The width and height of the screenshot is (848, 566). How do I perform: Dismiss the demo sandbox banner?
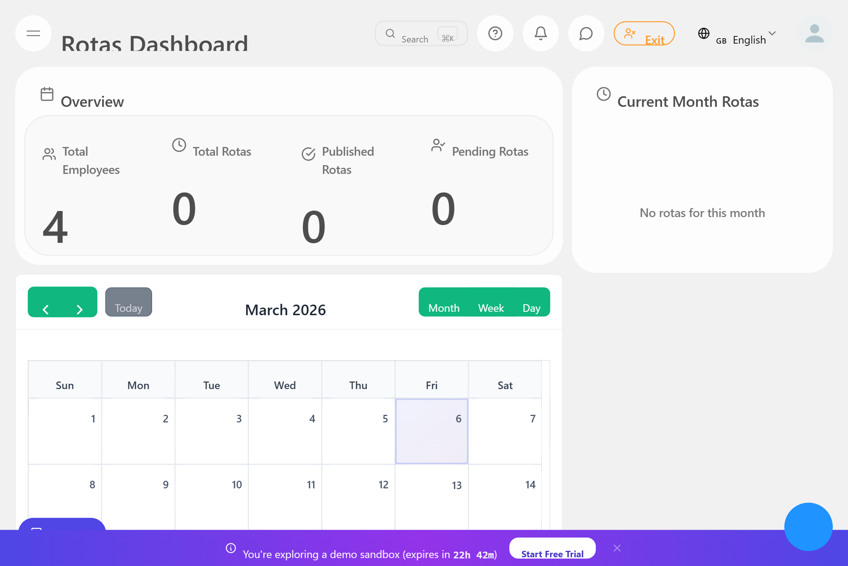tap(617, 548)
